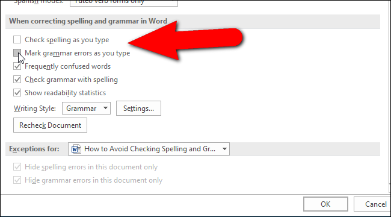This screenshot has height=217, width=391.
Task: Disable Check grammar with spelling option
Action: 17,80
